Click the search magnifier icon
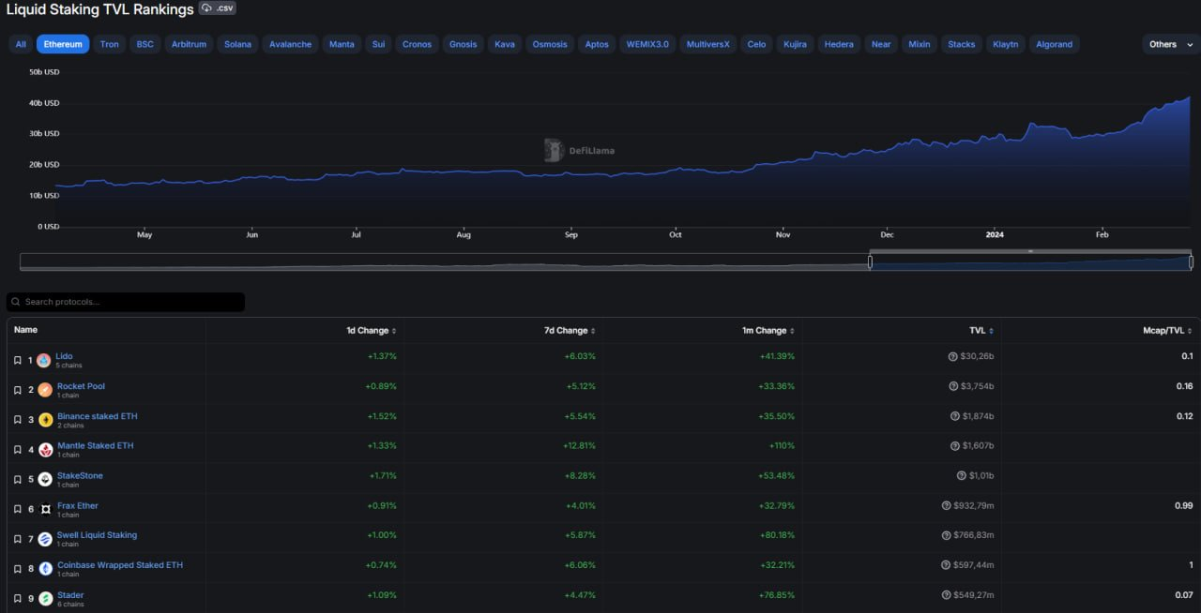 coord(16,302)
